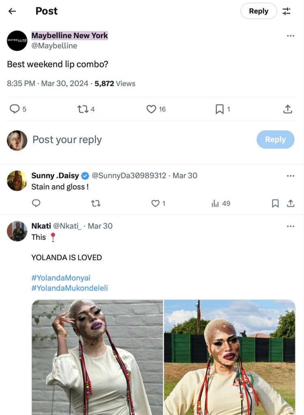Viewport: 304px width, 415px height.
Task: Open reply filter settings icon
Action: pyautogui.click(x=287, y=11)
